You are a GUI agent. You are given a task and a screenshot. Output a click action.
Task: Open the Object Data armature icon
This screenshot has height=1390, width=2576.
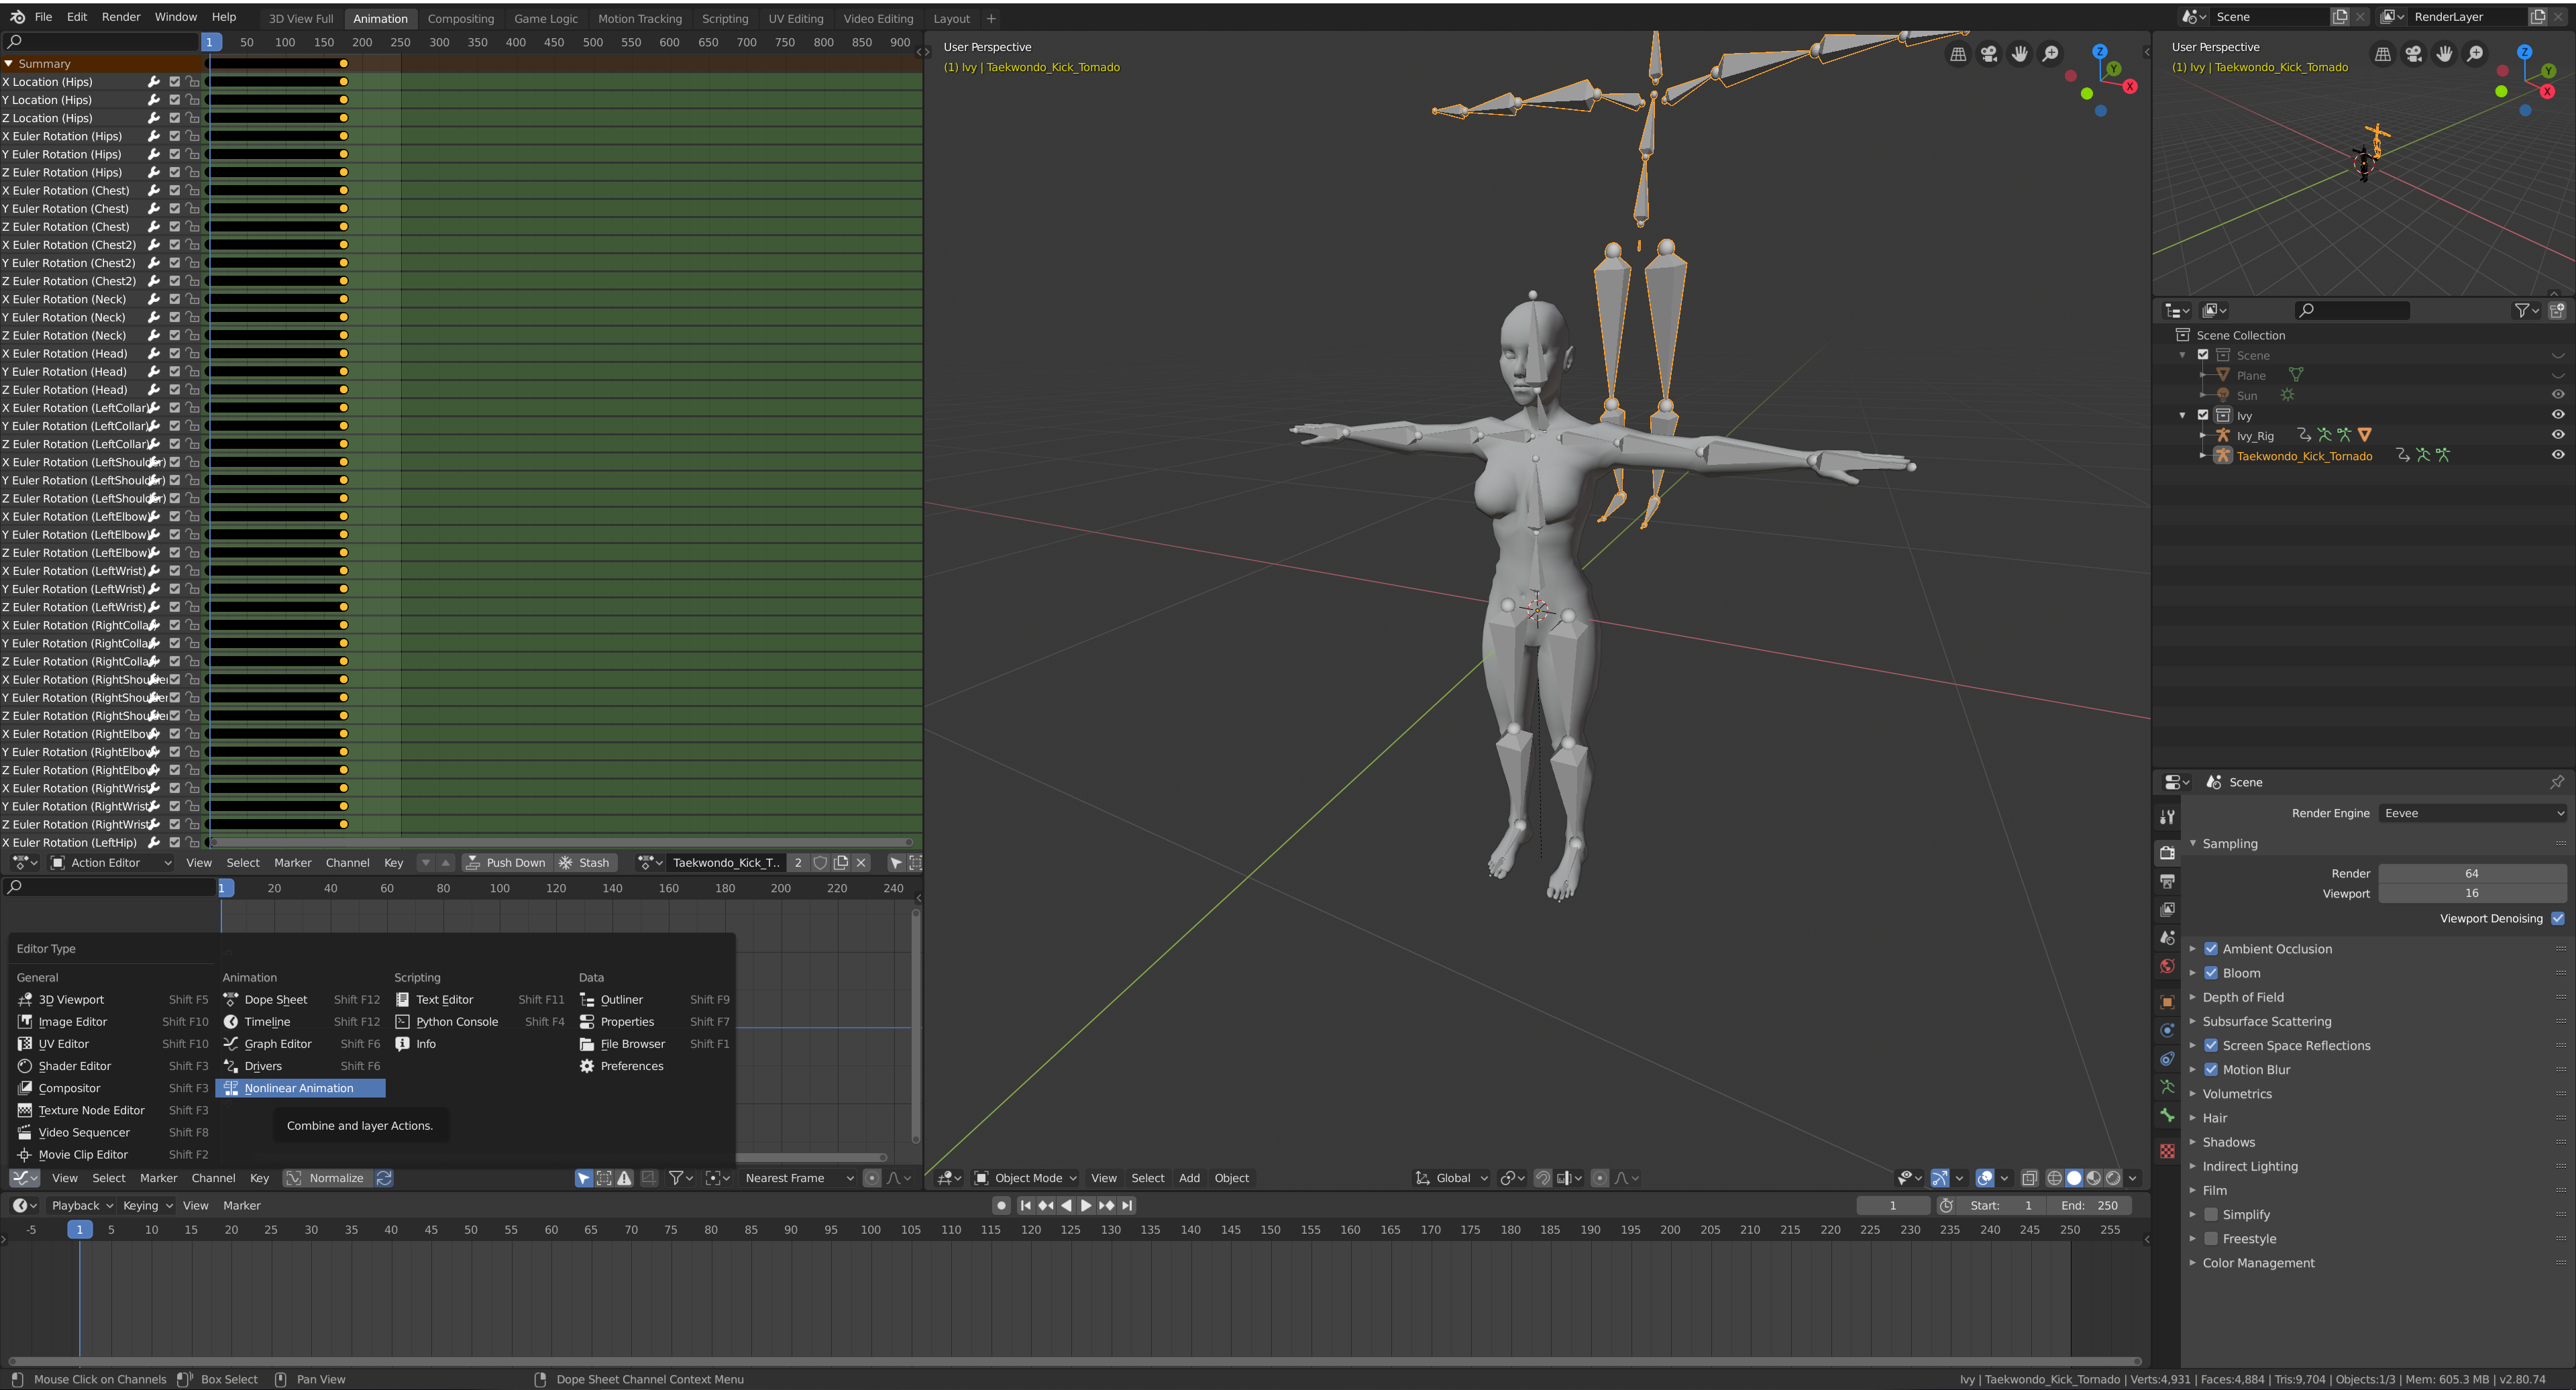click(2167, 1087)
